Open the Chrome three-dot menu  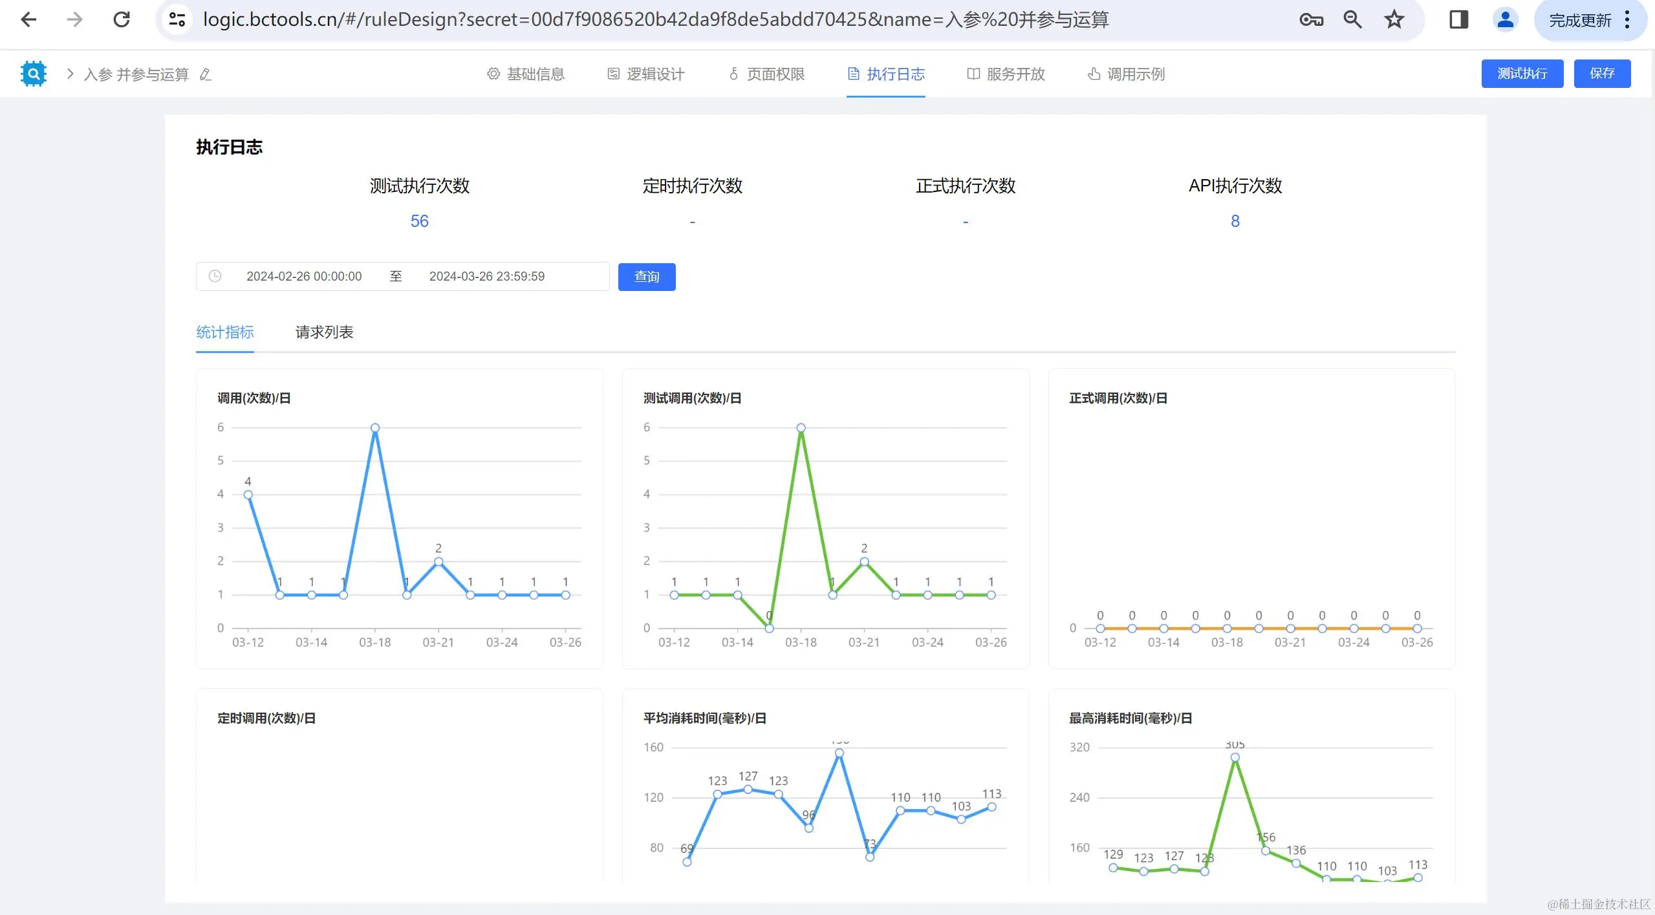coord(1627,19)
